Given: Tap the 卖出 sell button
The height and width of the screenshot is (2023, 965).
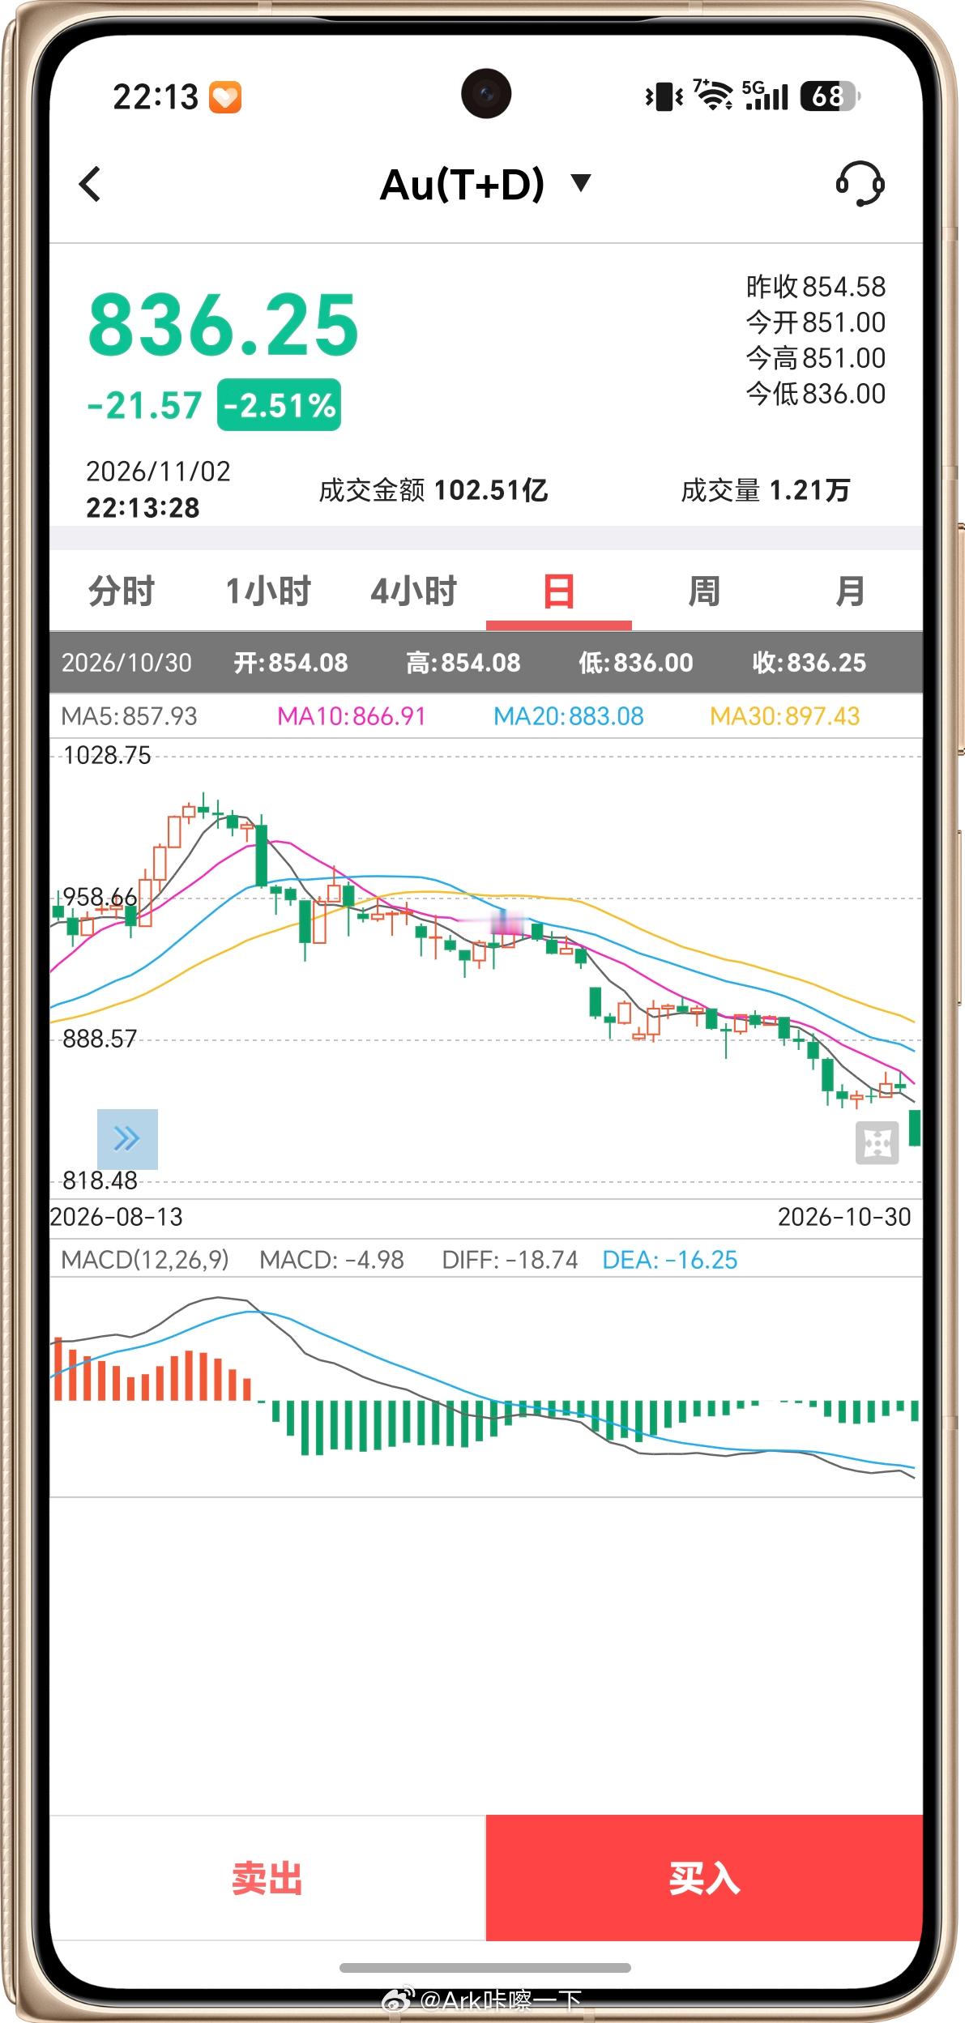Looking at the screenshot, I should tap(267, 1877).
